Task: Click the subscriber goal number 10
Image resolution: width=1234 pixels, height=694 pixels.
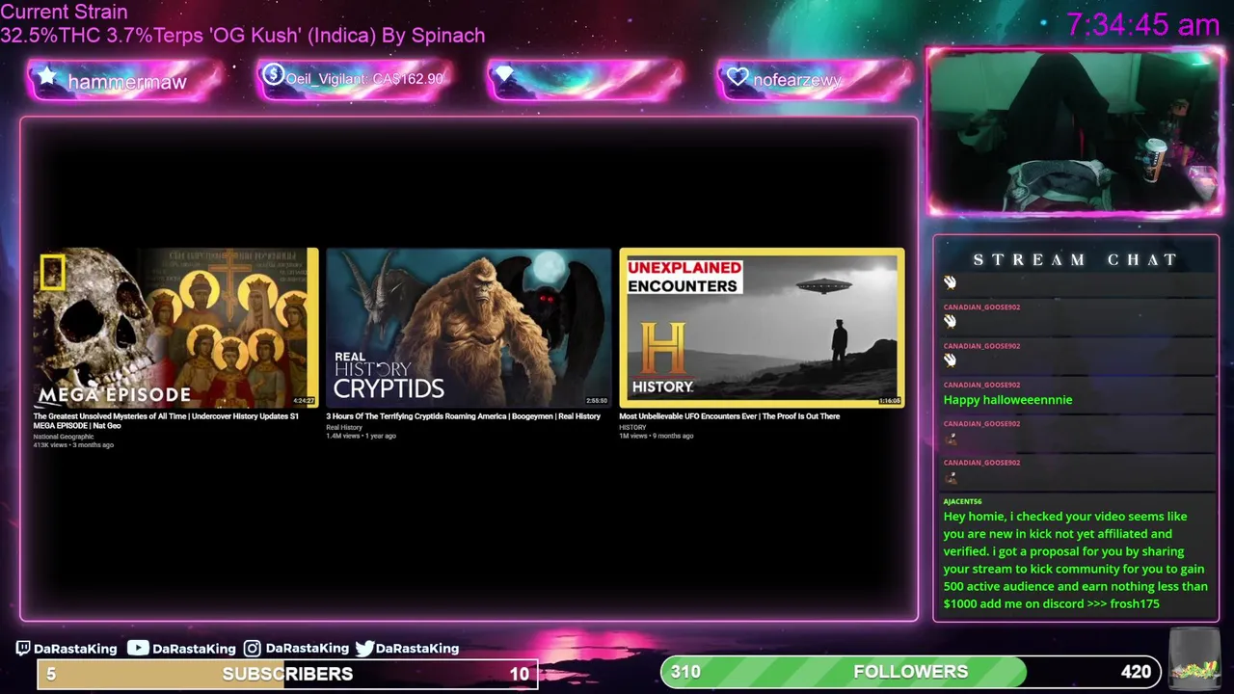Action: (x=520, y=674)
